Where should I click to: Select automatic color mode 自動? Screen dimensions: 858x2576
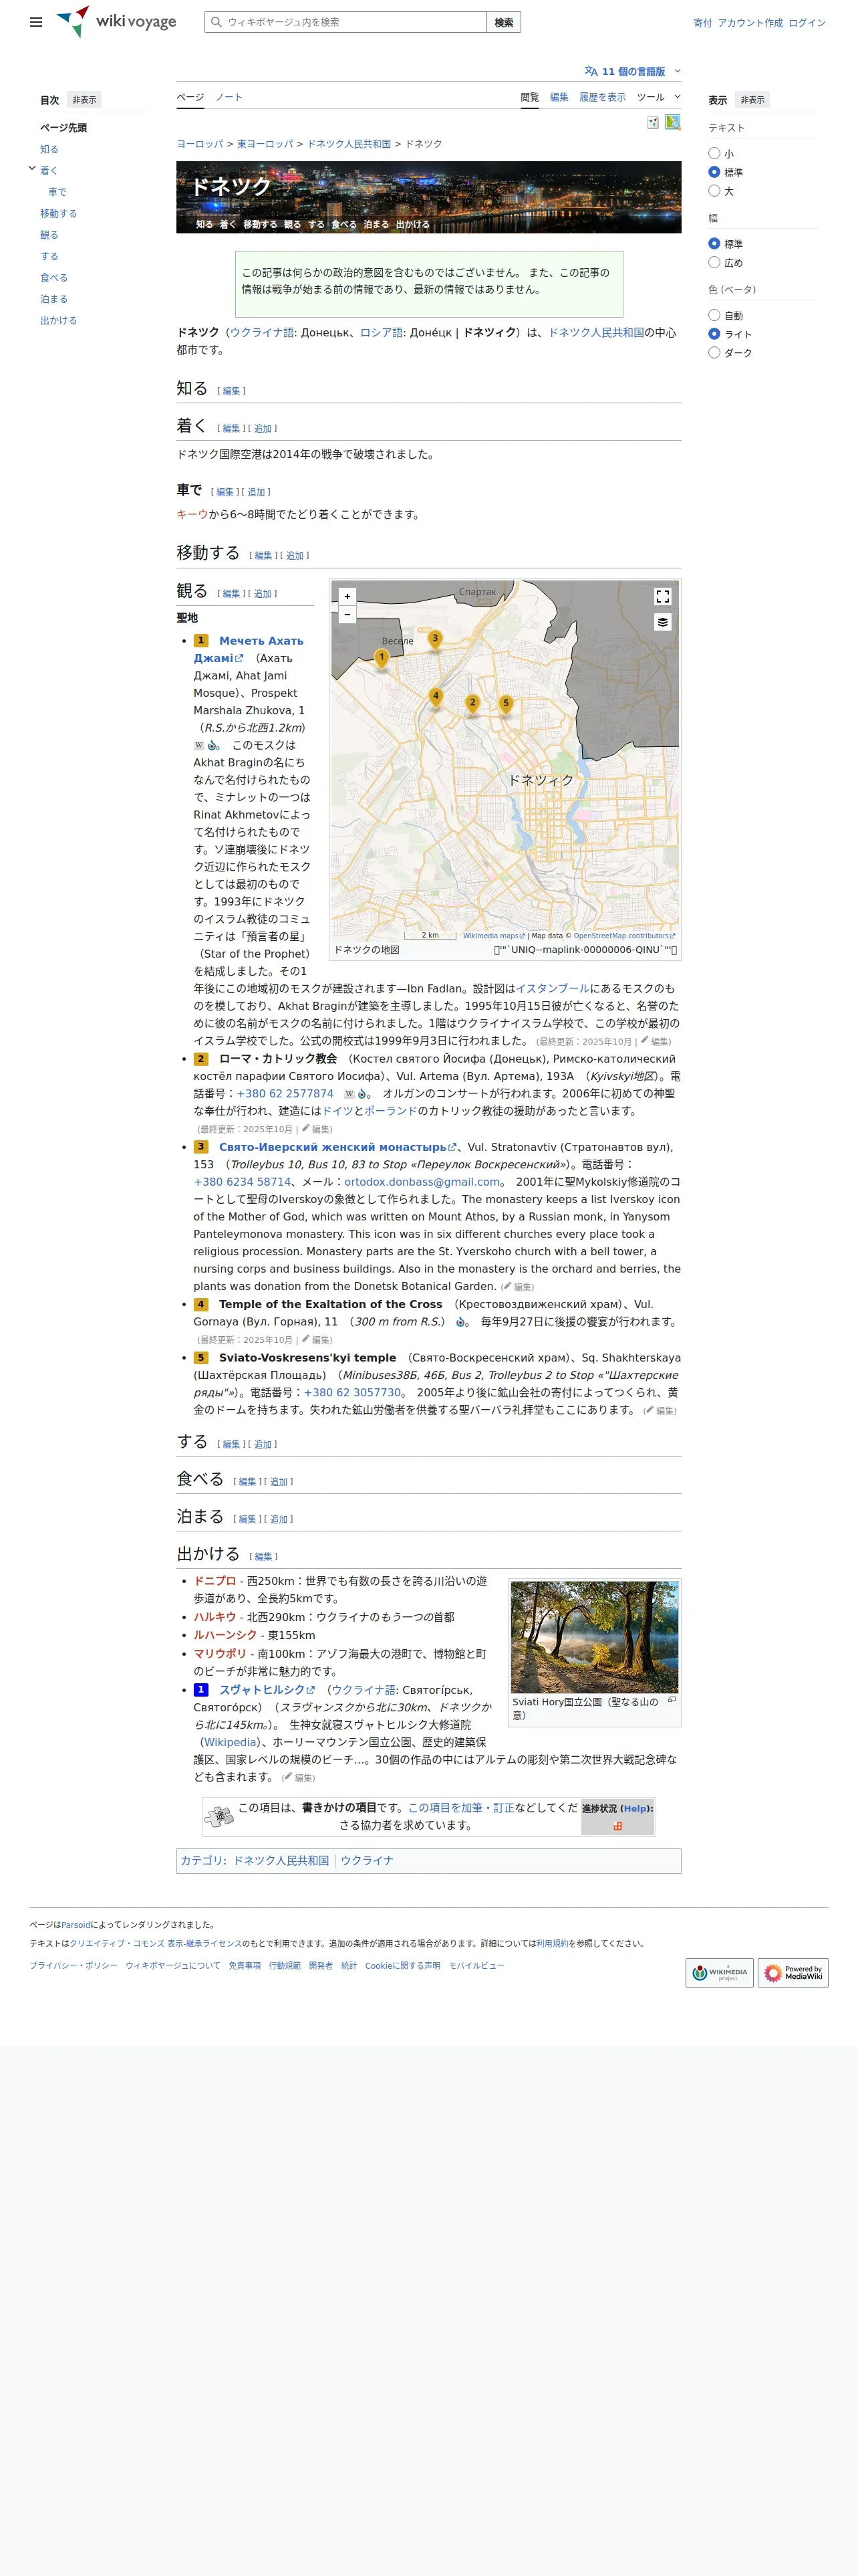pyautogui.click(x=714, y=315)
